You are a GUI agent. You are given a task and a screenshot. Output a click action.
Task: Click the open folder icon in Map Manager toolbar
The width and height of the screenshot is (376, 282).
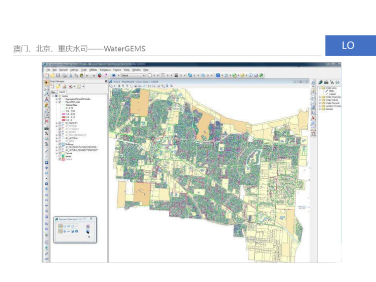(58, 87)
